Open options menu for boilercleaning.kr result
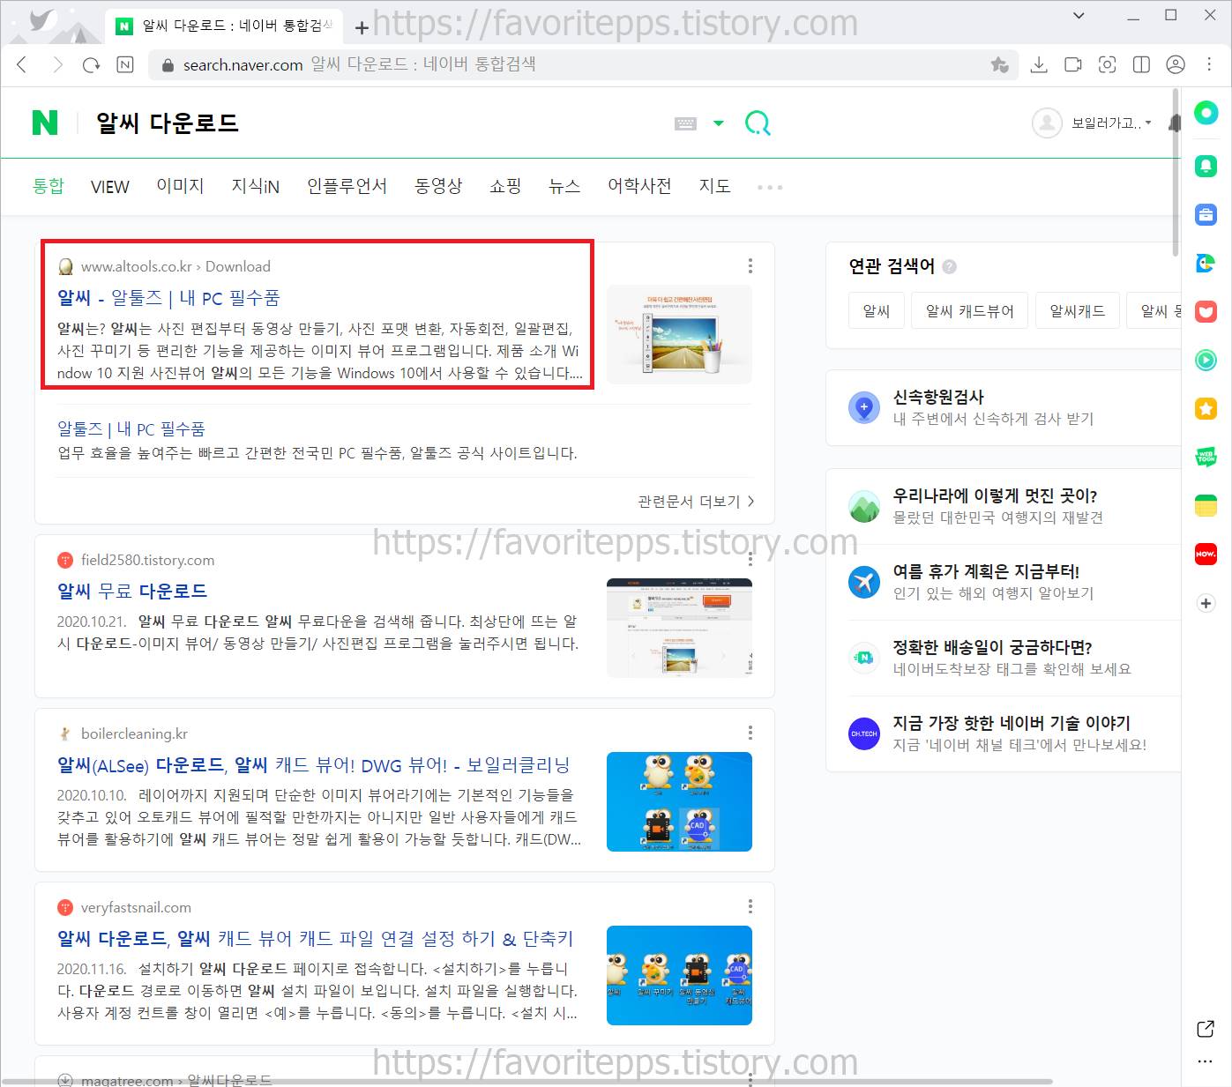 [750, 733]
